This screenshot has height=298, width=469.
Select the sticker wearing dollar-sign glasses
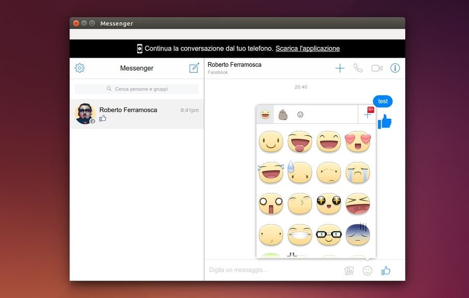pyautogui.click(x=328, y=234)
